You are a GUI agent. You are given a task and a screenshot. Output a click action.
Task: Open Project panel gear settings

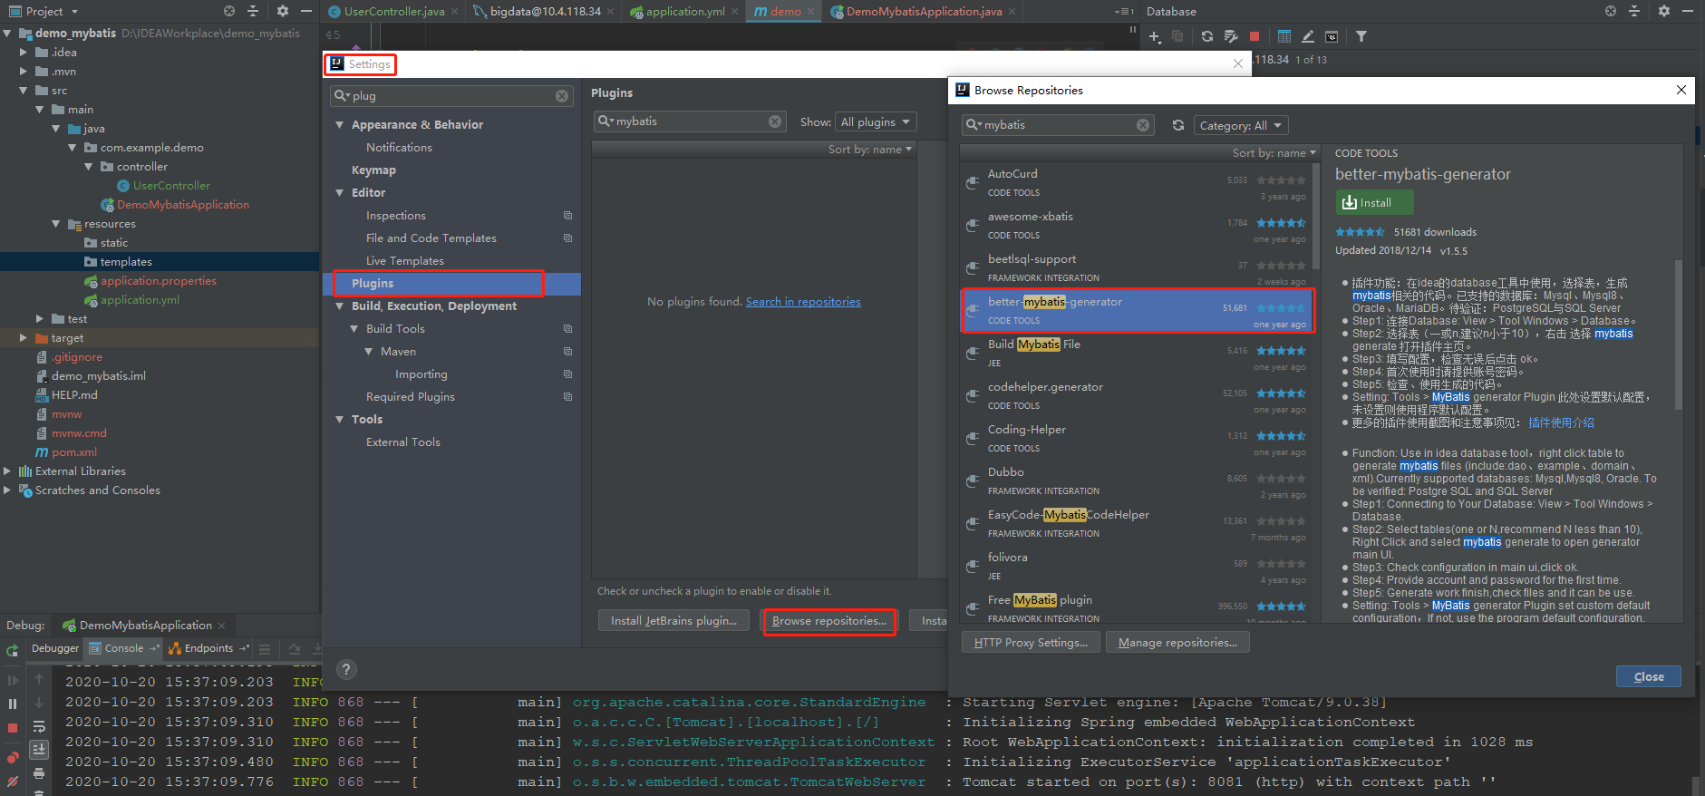(283, 11)
